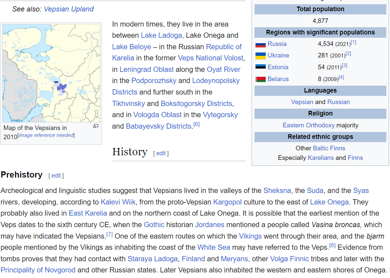Image resolution: width=390 pixels, height=278 pixels.
Task: Go to the Kalevi Wiik article
Action: click(118, 202)
